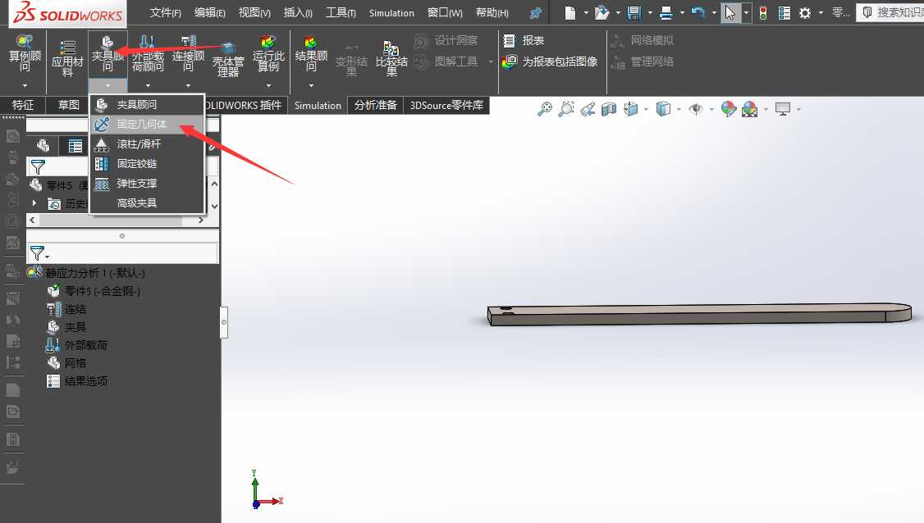Image resolution: width=924 pixels, height=523 pixels.
Task: Open the 编辑(E) menu
Action: (x=210, y=12)
